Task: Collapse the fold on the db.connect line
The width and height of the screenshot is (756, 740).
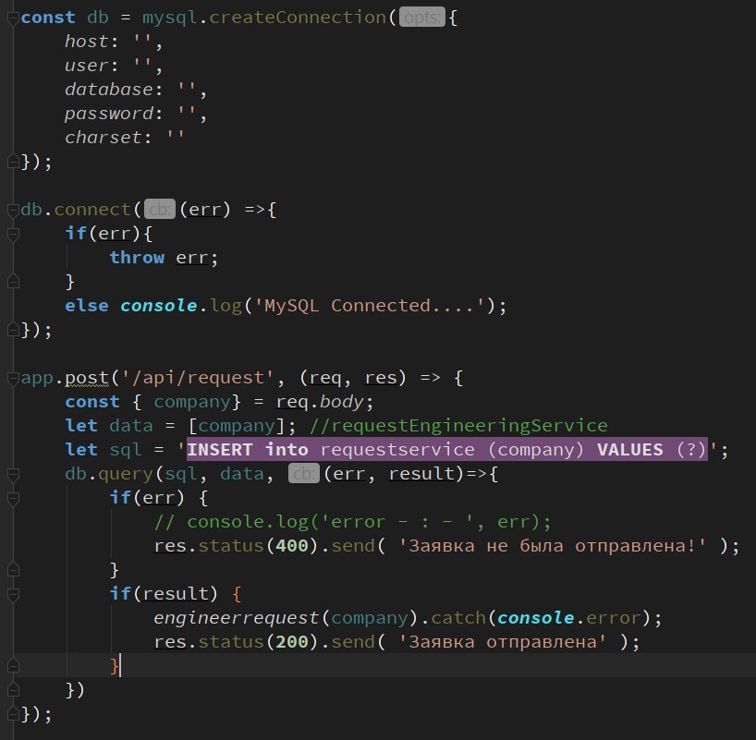Action: [x=13, y=211]
